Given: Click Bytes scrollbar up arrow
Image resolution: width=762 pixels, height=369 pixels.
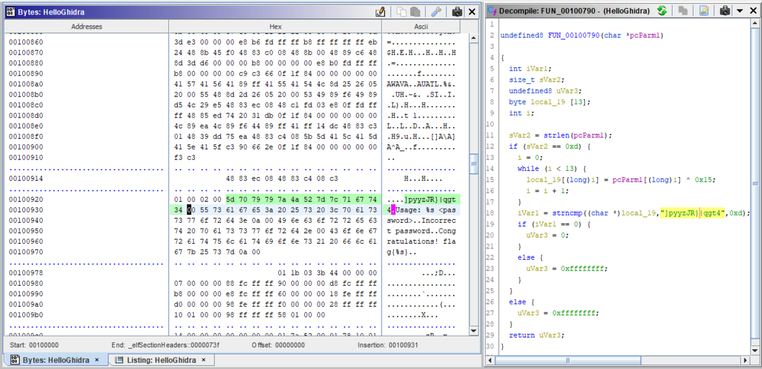Looking at the screenshot, I should pyautogui.click(x=474, y=38).
